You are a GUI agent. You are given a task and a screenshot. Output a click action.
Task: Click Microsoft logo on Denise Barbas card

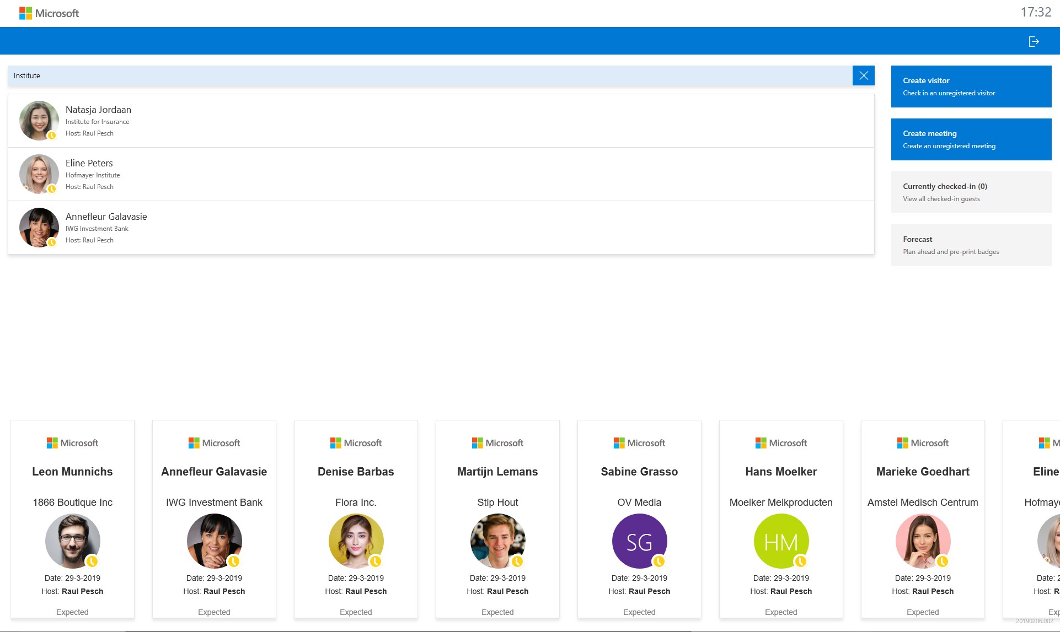click(x=356, y=443)
